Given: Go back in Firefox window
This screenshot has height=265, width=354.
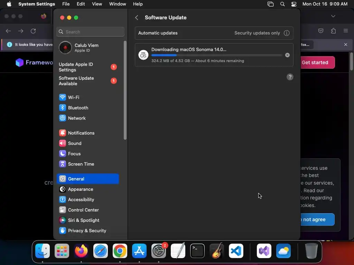Looking at the screenshot, I should (x=8, y=31).
